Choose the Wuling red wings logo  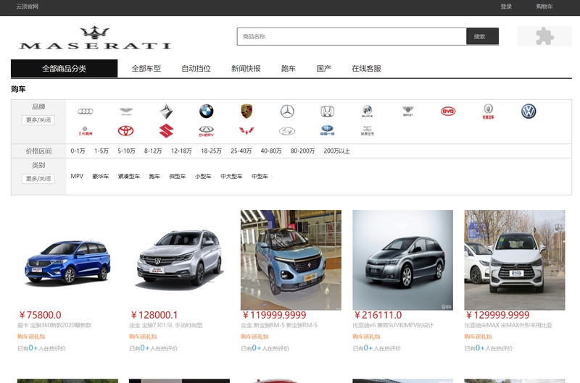(x=246, y=131)
